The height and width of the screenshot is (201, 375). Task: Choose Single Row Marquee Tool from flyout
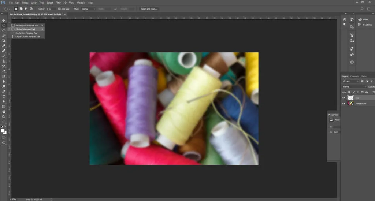point(27,33)
